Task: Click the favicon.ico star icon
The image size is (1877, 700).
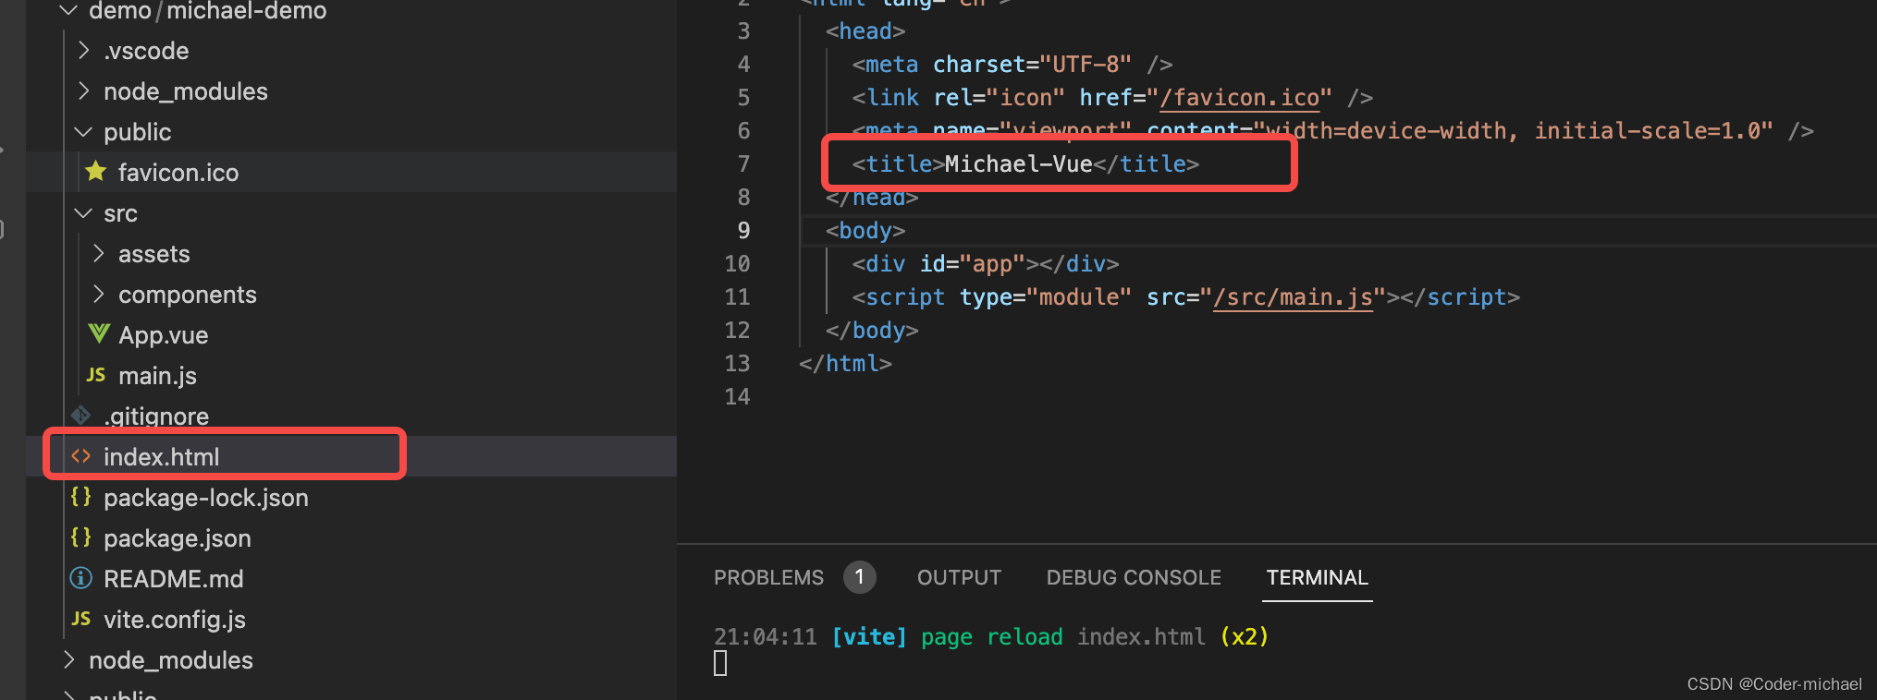Action: pos(95,171)
